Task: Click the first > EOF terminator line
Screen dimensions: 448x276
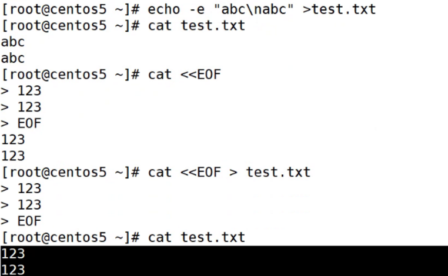Action: coord(21,123)
